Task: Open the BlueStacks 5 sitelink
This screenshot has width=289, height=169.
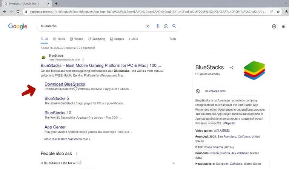Action: click(x=57, y=98)
